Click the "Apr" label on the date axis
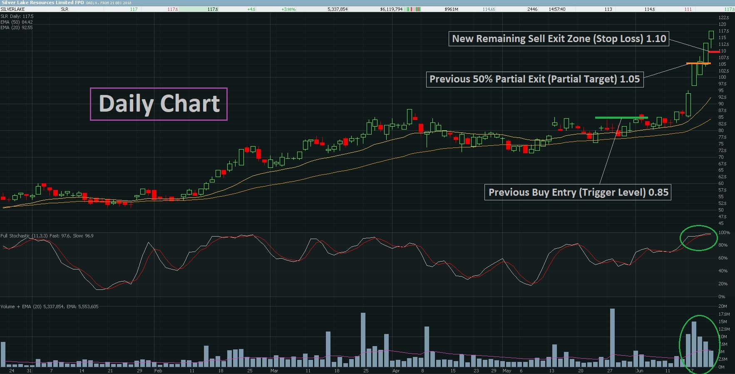This screenshot has height=374, width=735. [x=396, y=371]
